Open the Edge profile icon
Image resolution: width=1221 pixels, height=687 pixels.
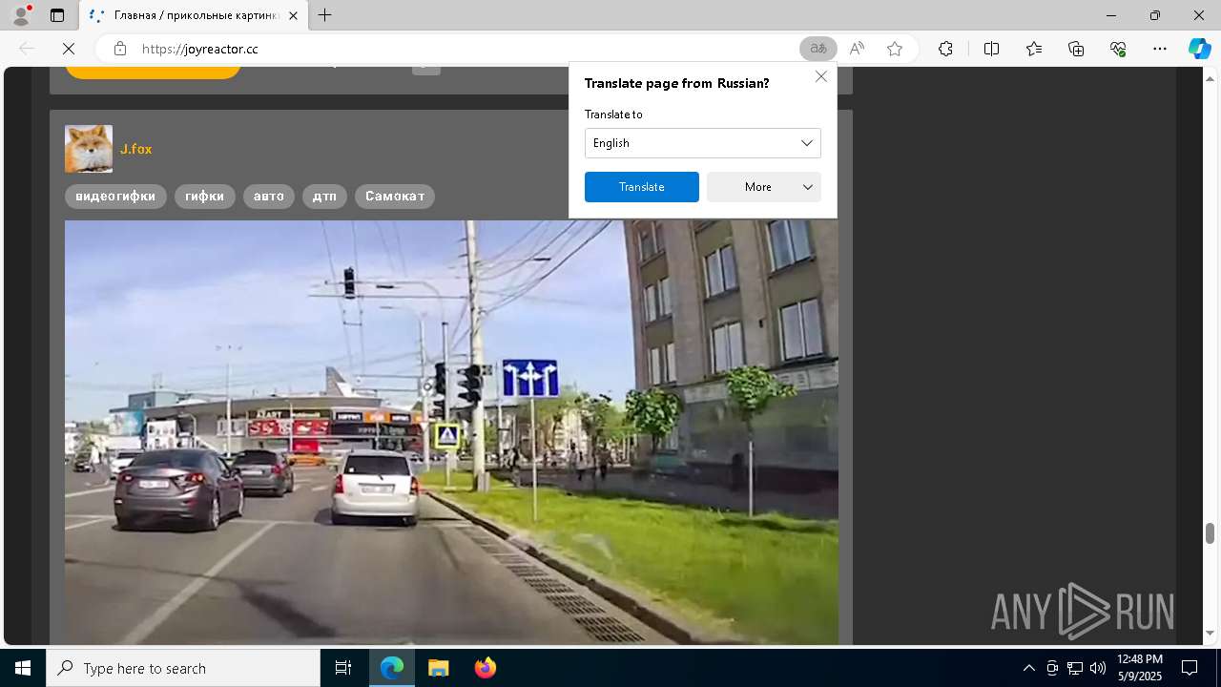click(20, 15)
